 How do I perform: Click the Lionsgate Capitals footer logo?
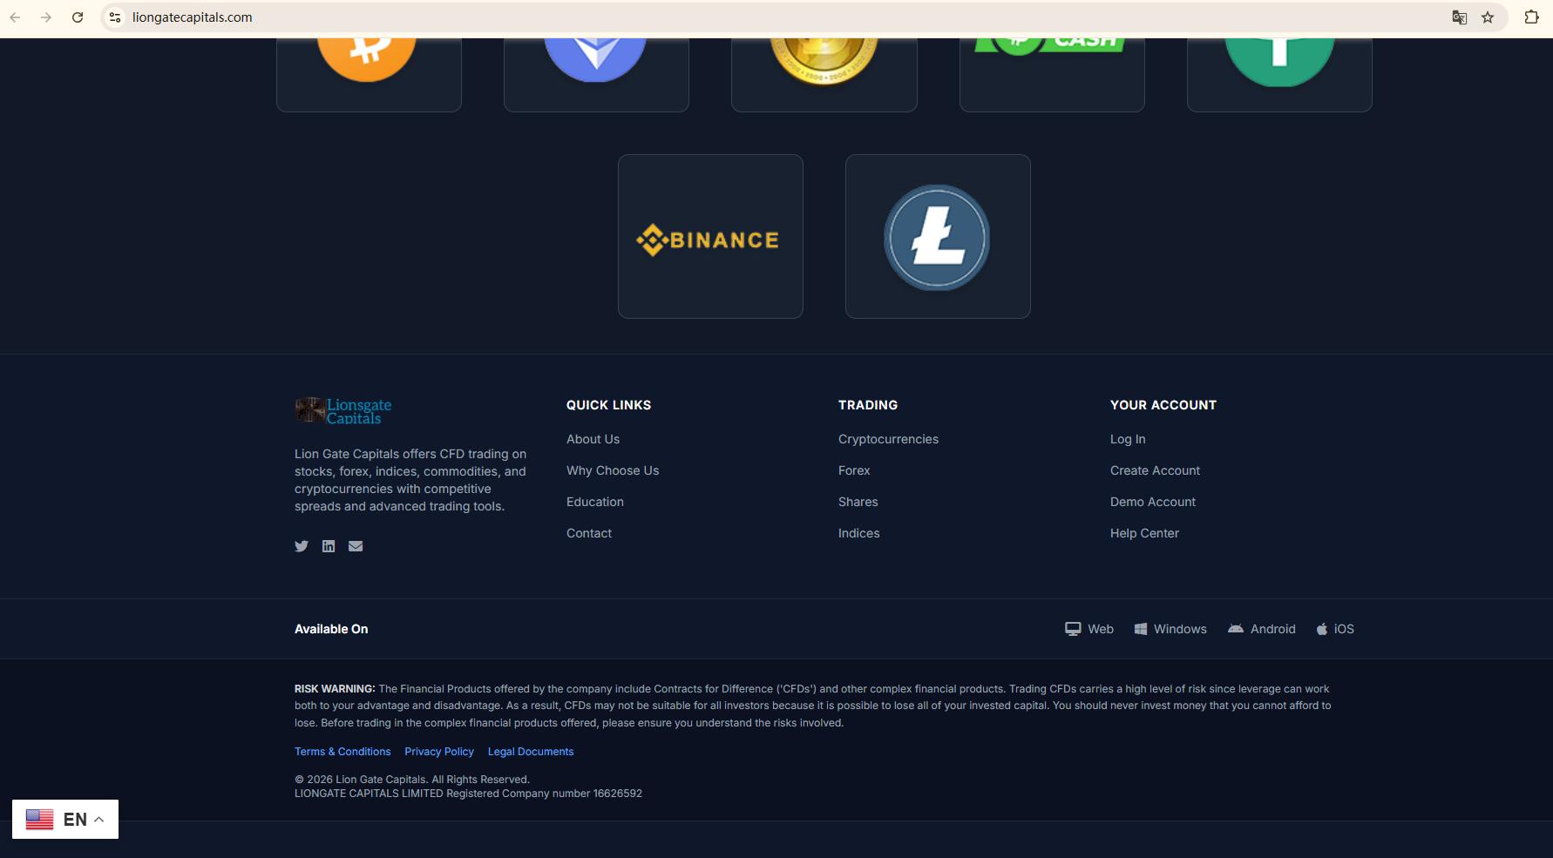point(343,410)
